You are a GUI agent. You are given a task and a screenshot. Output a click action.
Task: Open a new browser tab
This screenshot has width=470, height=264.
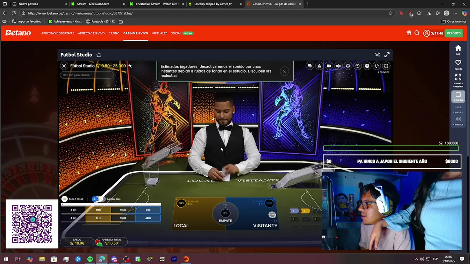[x=308, y=4]
